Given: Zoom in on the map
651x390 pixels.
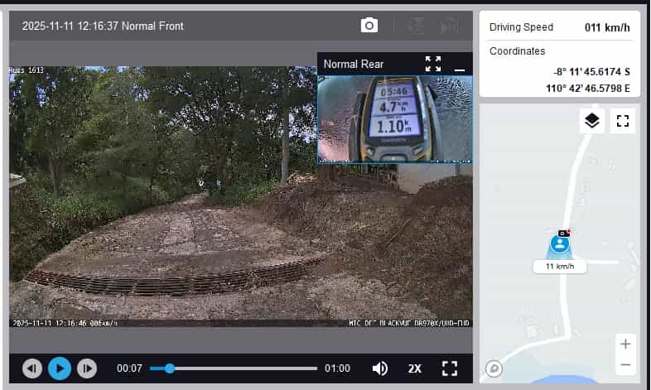Looking at the screenshot, I should (x=625, y=344).
